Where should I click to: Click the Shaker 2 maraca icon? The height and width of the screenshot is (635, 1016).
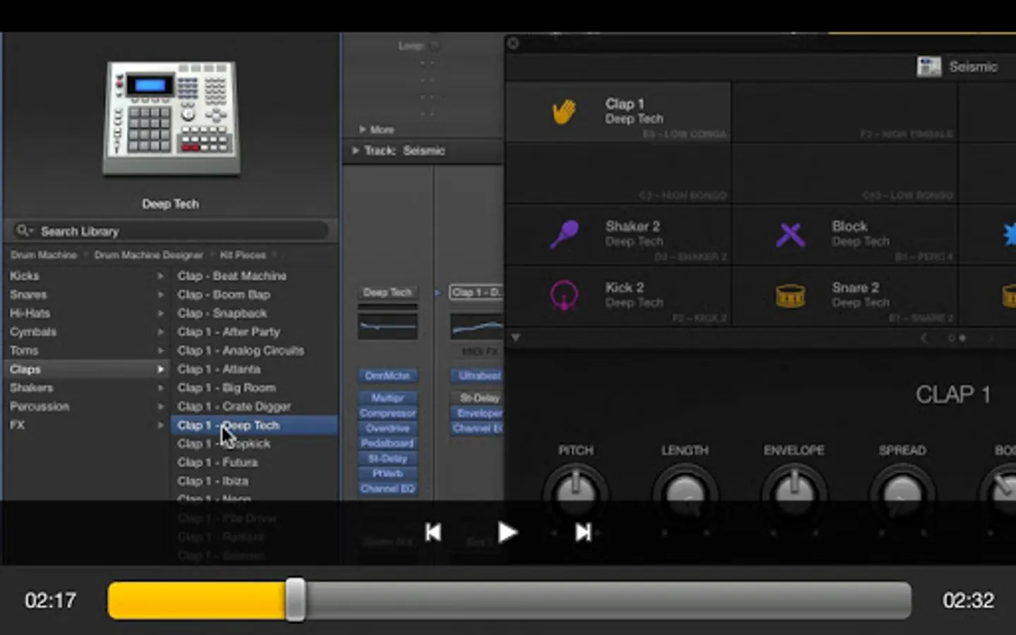click(x=564, y=234)
